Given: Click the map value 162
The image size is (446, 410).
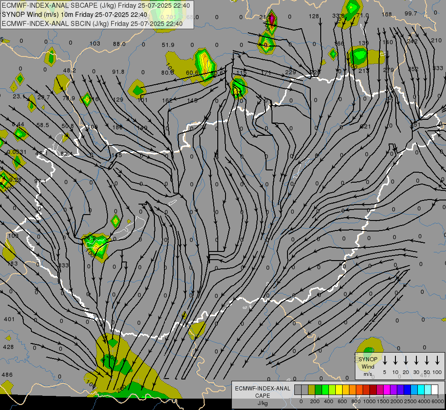Looking at the screenshot, I should click(x=167, y=100).
